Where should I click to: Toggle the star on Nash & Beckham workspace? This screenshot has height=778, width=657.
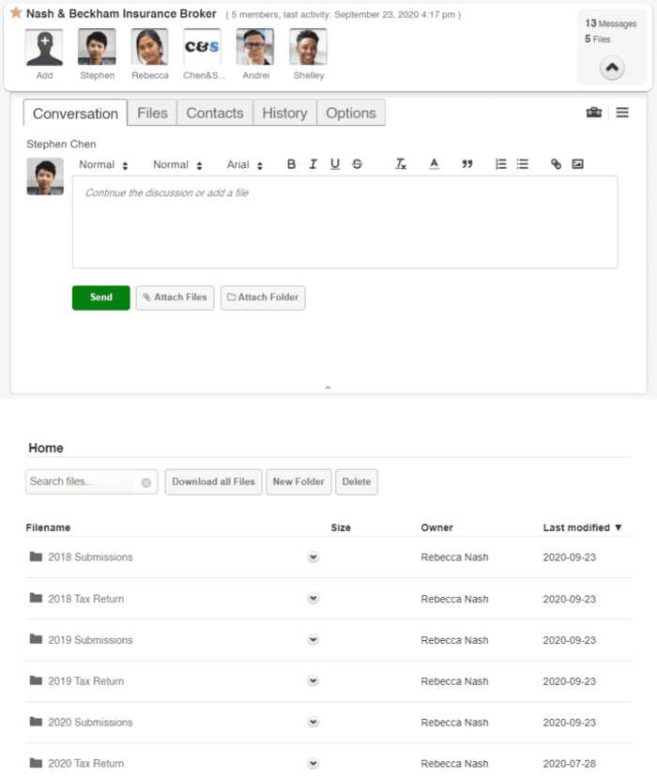(16, 13)
